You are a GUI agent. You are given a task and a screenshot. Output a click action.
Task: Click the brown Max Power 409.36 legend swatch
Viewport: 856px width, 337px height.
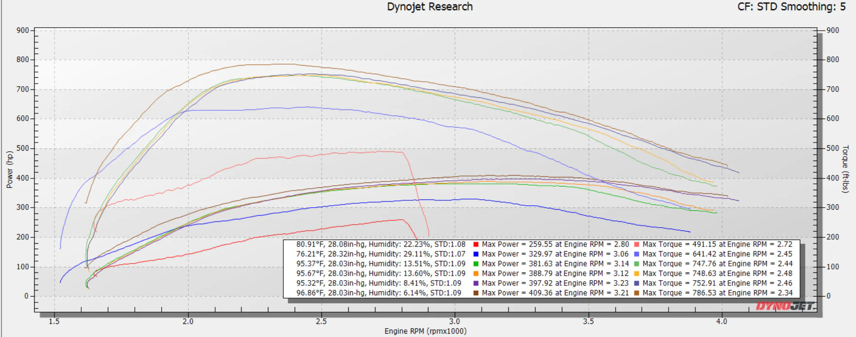click(x=476, y=293)
